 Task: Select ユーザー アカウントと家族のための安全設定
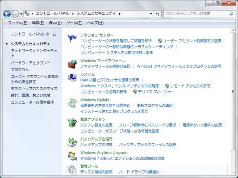pos(35,79)
